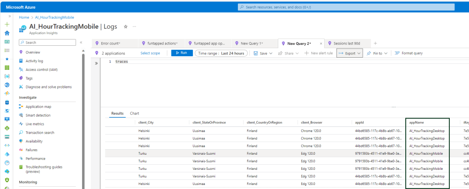This screenshot has width=469, height=189.
Task: Click the Select scope link
Action: (150, 53)
